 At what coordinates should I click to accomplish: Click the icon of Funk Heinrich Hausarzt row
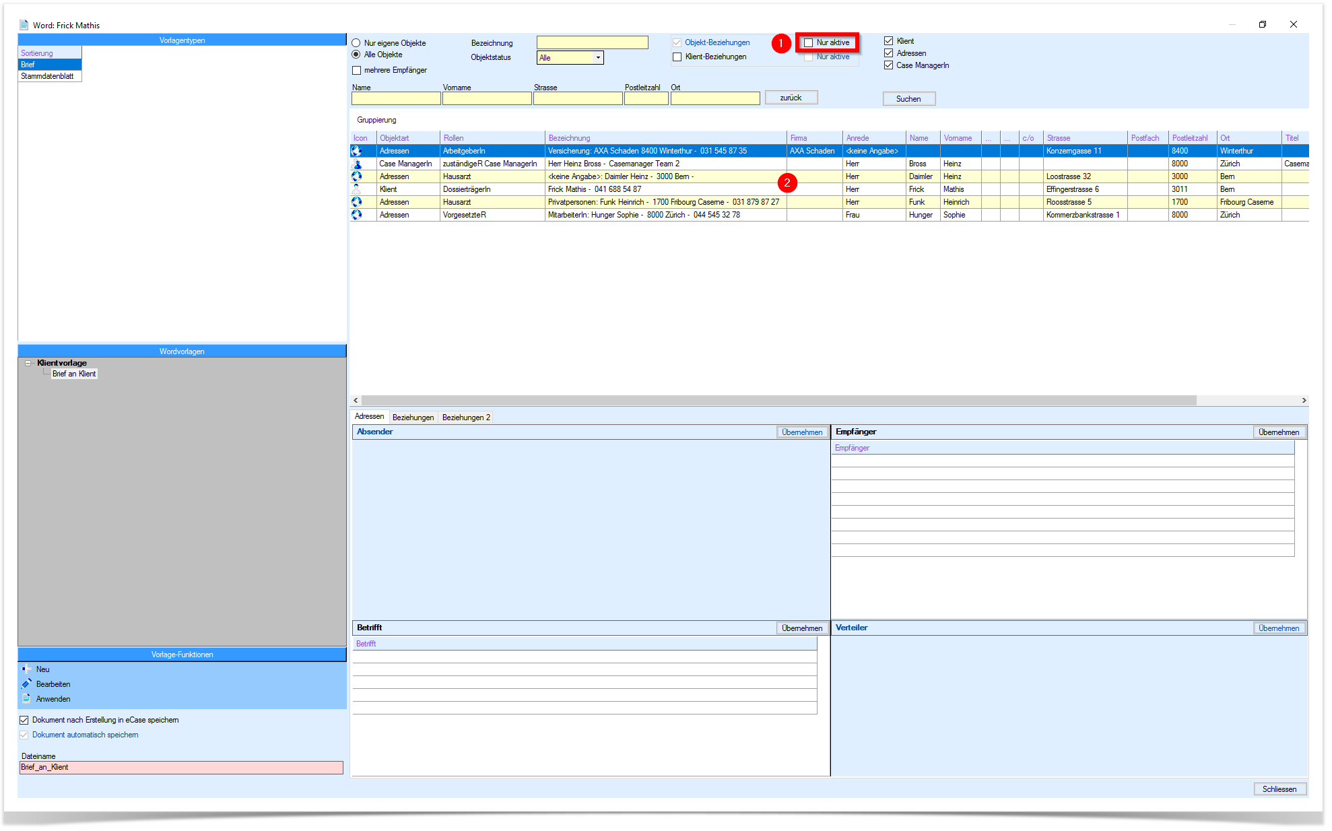pyautogui.click(x=356, y=202)
